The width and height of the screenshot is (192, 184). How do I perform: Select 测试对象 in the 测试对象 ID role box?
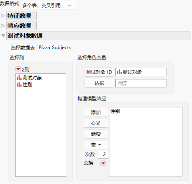pyautogui.click(x=132, y=72)
